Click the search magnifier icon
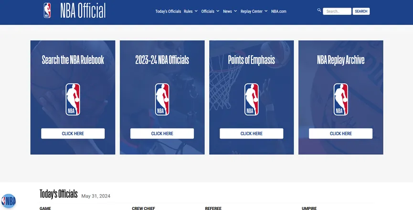 tap(319, 10)
